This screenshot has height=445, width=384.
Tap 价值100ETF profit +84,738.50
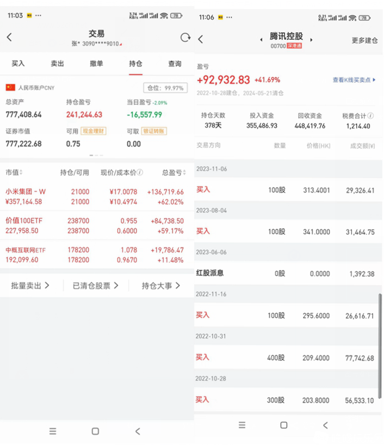click(x=167, y=221)
